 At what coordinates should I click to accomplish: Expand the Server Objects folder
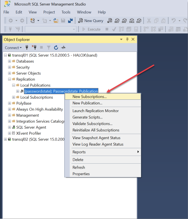[x=9, y=73]
